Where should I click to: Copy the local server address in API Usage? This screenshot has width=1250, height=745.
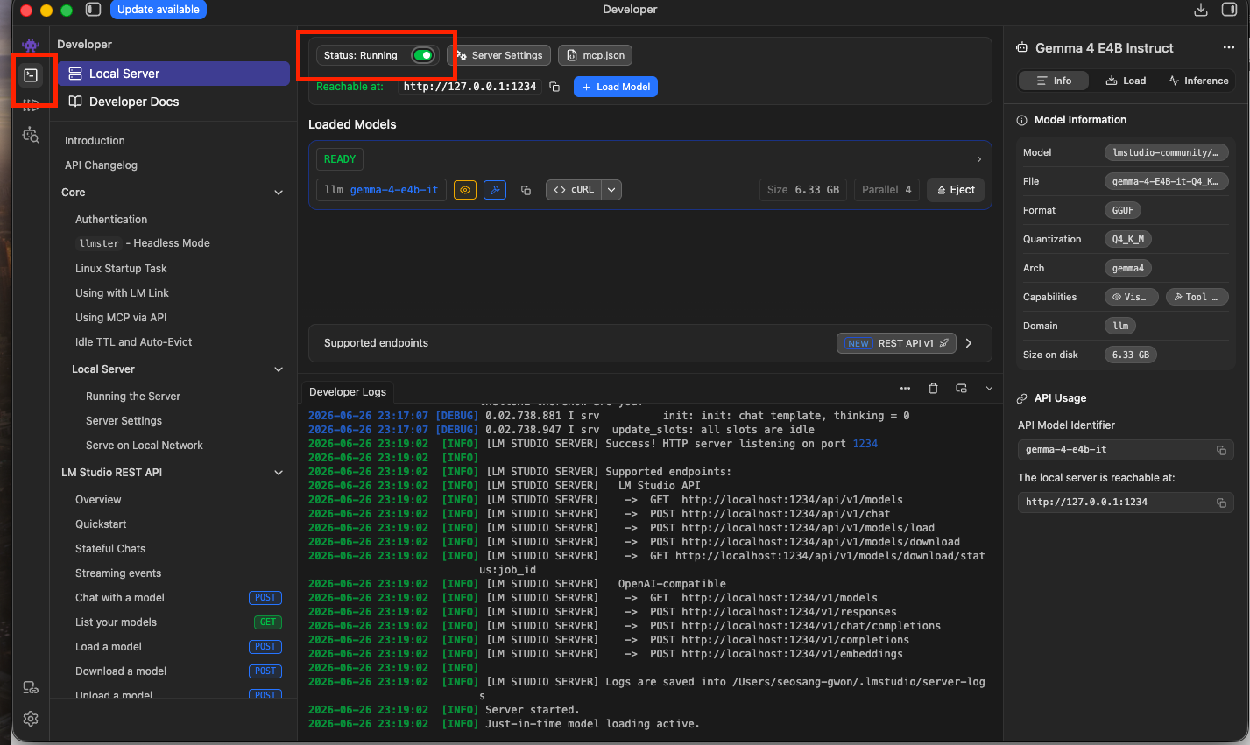1221,503
